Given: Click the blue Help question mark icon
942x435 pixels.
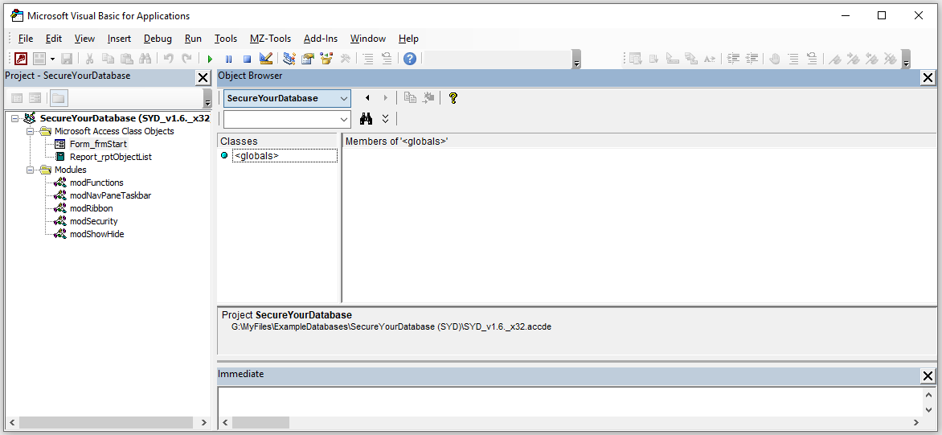Looking at the screenshot, I should (409, 58).
